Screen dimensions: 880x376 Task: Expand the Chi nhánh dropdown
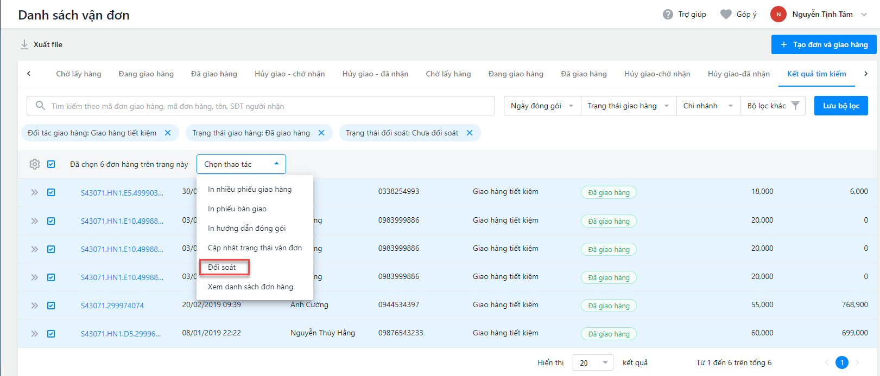click(x=708, y=106)
